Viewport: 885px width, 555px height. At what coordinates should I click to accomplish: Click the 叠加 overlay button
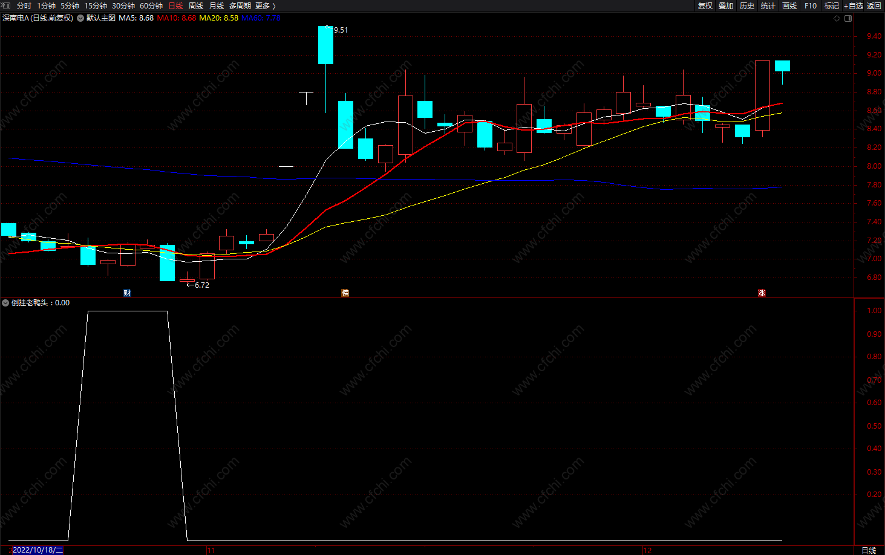(726, 5)
